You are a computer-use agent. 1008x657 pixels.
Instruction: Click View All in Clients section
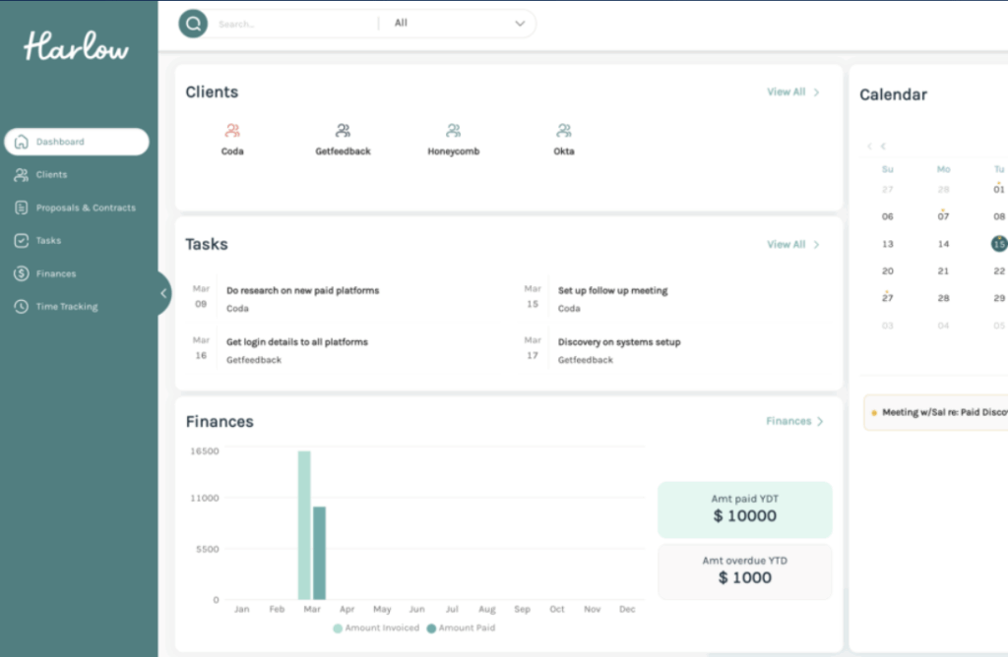(x=786, y=91)
